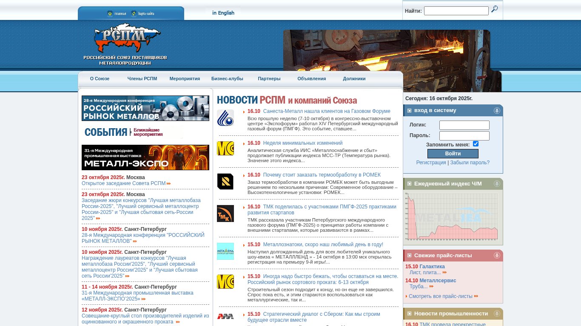Open the Мероприятия menu
Image resolution: width=581 pixels, height=326 pixels.
(x=185, y=79)
